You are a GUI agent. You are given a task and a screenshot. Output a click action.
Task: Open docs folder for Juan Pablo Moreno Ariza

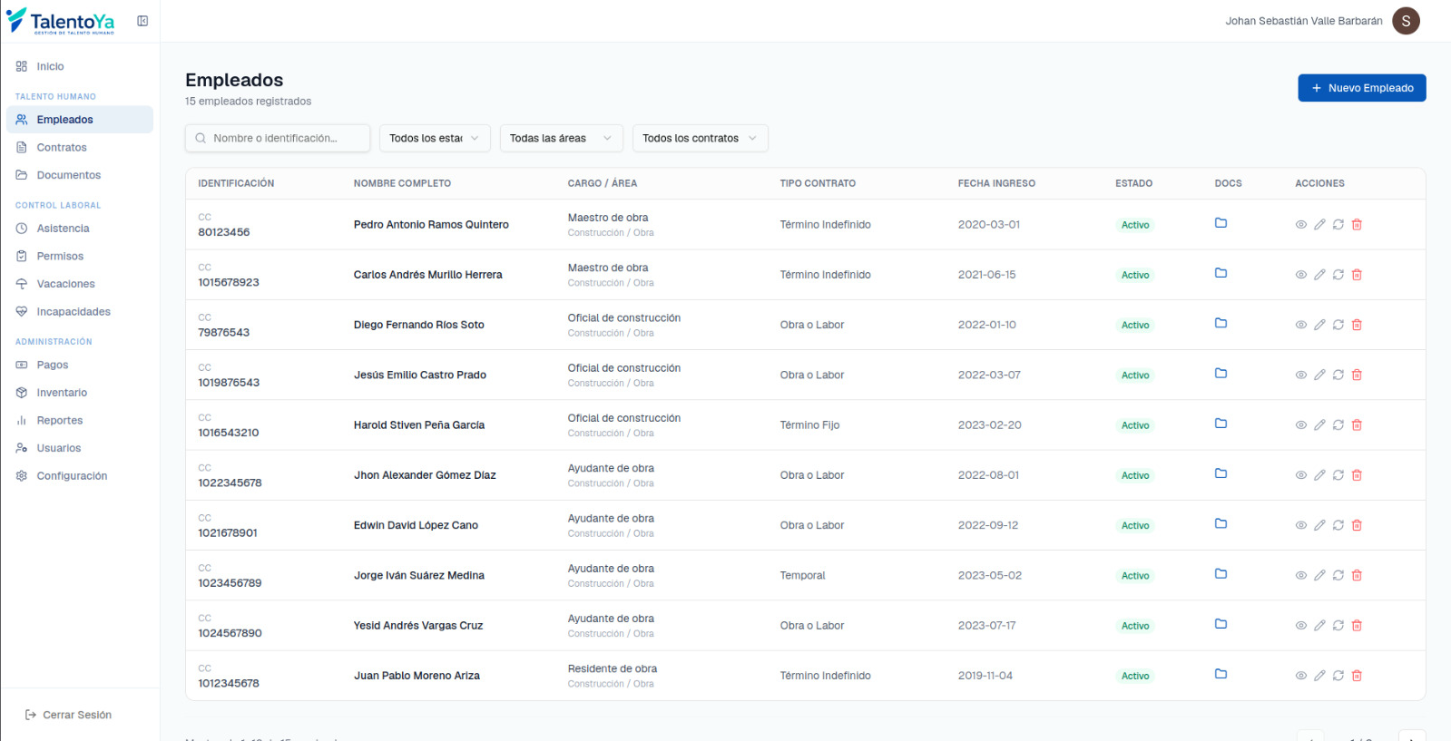(1221, 674)
